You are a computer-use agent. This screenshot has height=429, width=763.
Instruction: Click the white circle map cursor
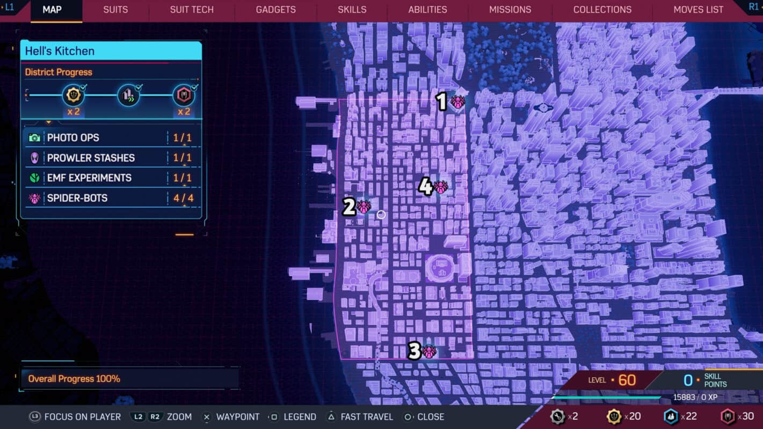(381, 215)
